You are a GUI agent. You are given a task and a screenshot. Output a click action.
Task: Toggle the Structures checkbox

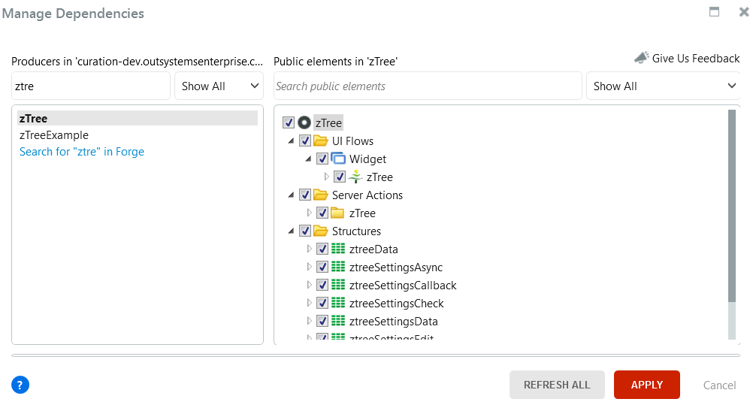click(x=305, y=231)
